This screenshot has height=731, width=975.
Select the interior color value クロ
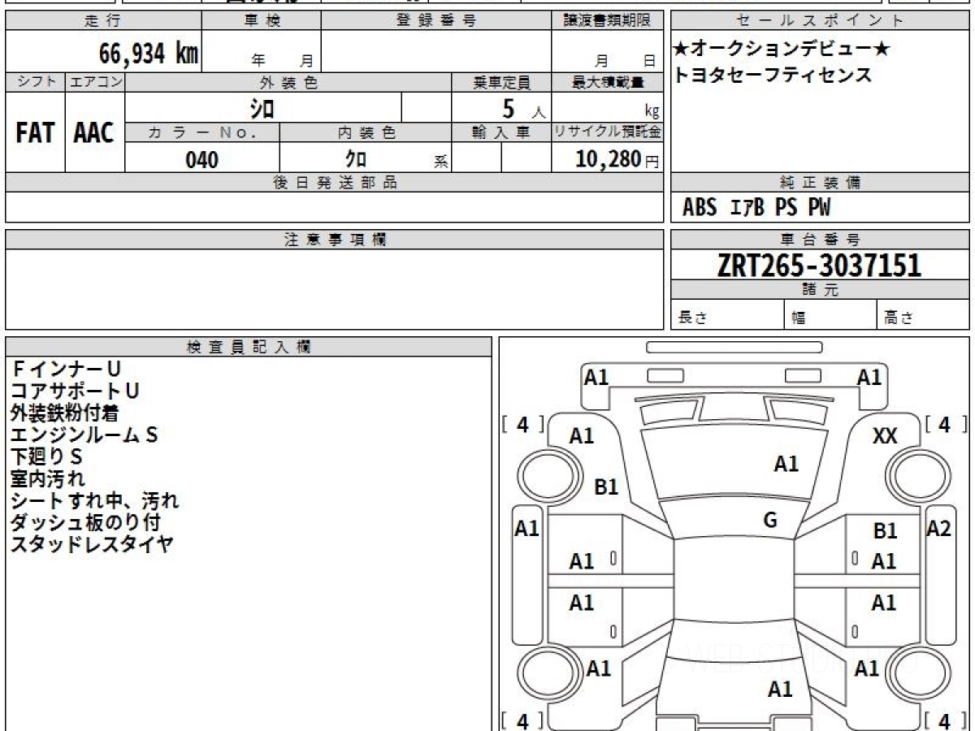[x=357, y=159]
